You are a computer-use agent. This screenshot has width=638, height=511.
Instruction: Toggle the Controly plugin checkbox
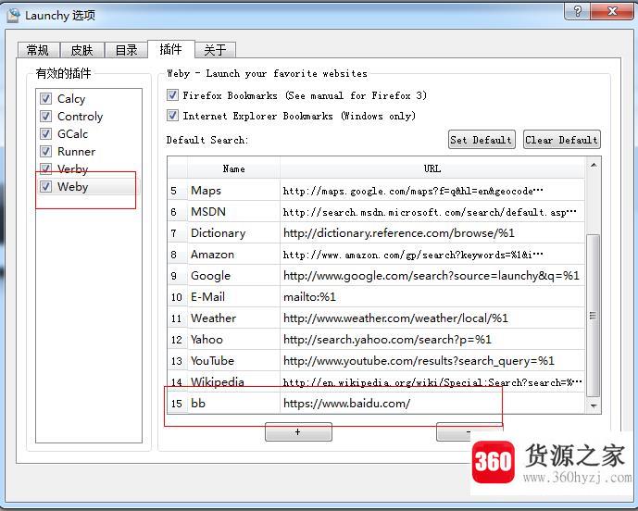pyautogui.click(x=45, y=116)
